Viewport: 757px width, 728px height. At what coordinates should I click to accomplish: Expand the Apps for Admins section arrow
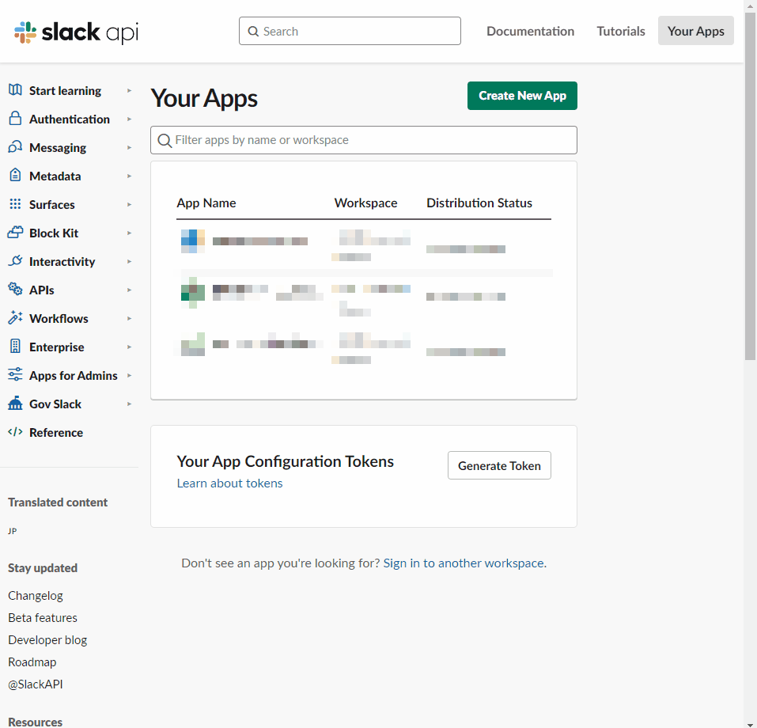click(130, 375)
